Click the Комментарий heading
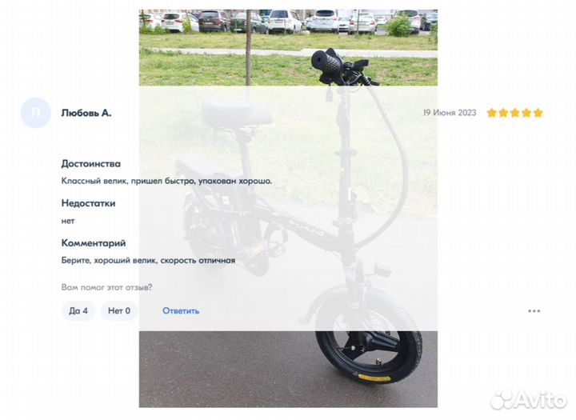The width and height of the screenshot is (576, 420). [94, 243]
